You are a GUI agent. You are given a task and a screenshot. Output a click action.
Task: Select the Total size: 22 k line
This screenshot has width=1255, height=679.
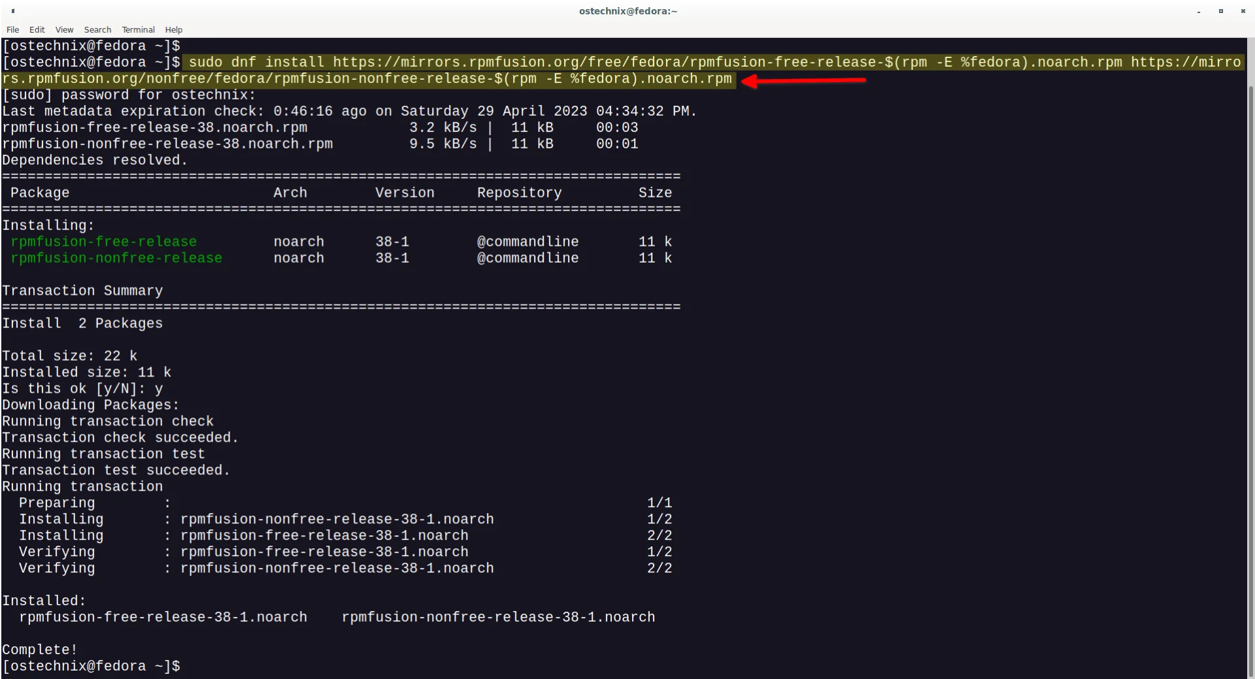pyautogui.click(x=69, y=356)
